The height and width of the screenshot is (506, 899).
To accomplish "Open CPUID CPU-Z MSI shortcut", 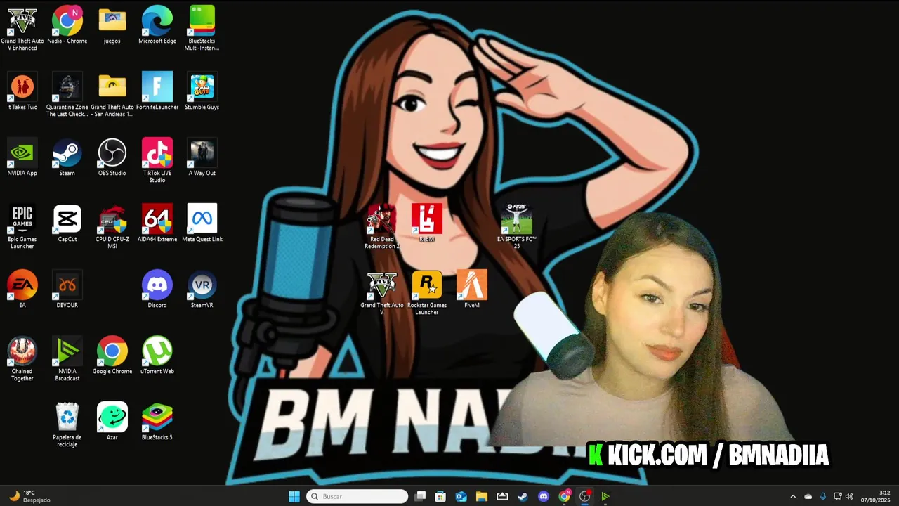I will point(112,227).
